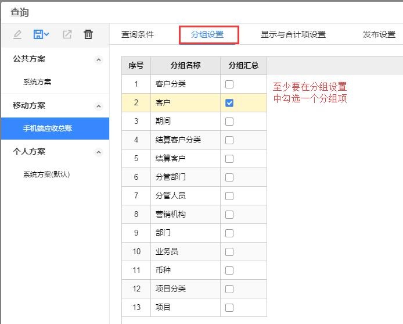Check the 客户分类 group summary checkbox

point(229,84)
